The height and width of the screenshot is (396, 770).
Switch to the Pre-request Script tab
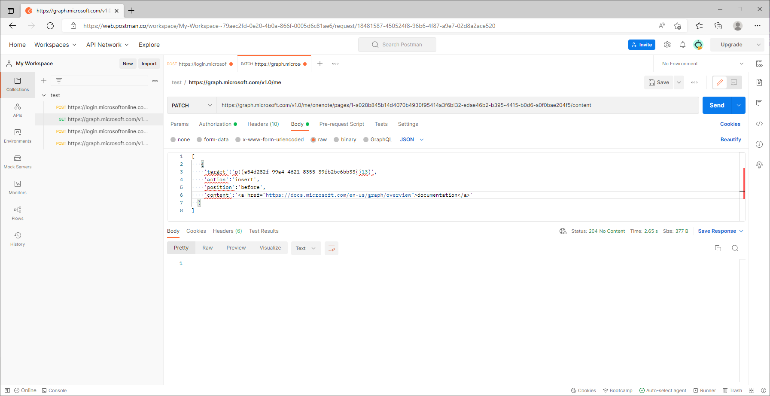tap(342, 124)
